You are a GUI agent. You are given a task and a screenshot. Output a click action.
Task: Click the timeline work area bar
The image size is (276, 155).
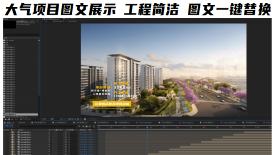tap(184, 130)
